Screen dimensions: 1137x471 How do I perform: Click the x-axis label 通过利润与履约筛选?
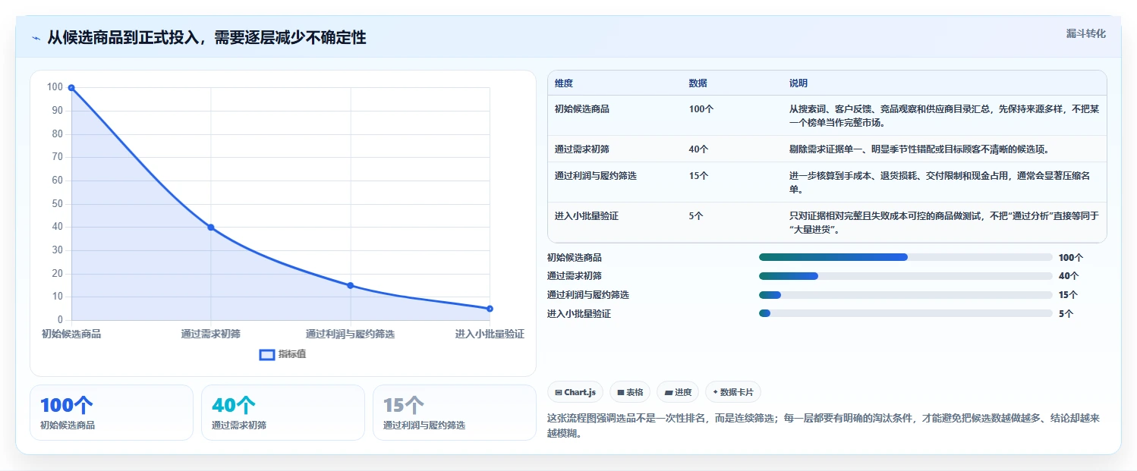351,334
